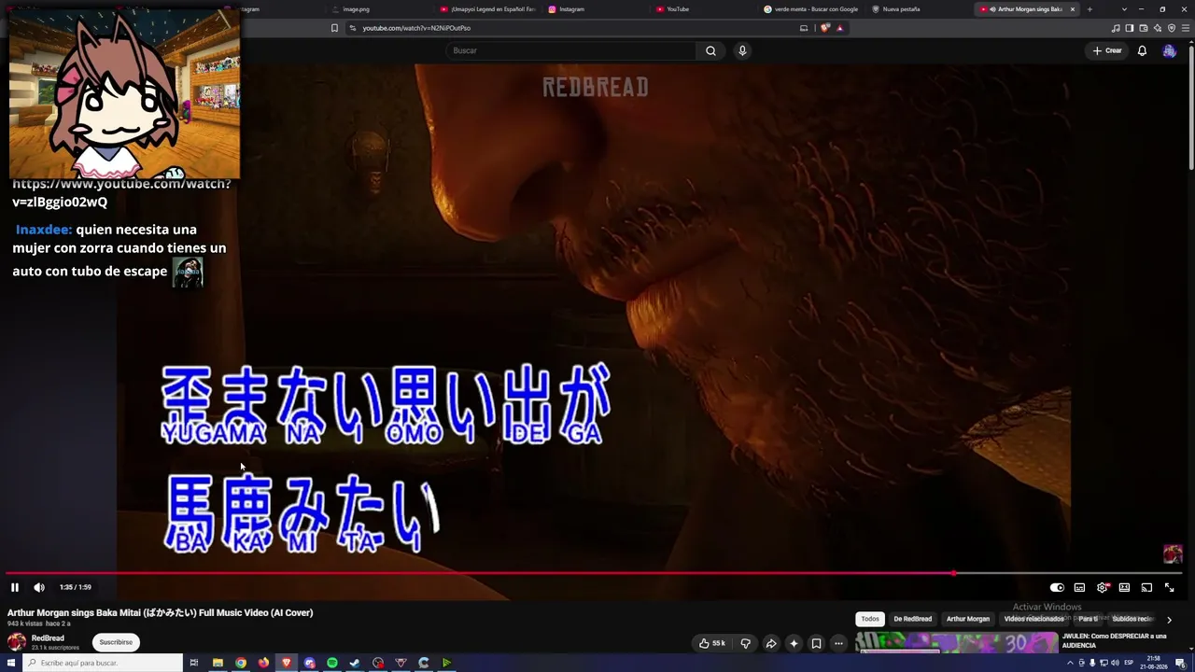Click the channel watermark in the player corner
The image size is (1195, 672).
(1173, 553)
